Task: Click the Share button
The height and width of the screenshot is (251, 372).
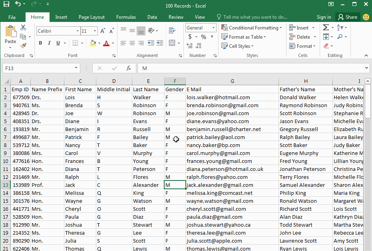Action: [x=347, y=17]
